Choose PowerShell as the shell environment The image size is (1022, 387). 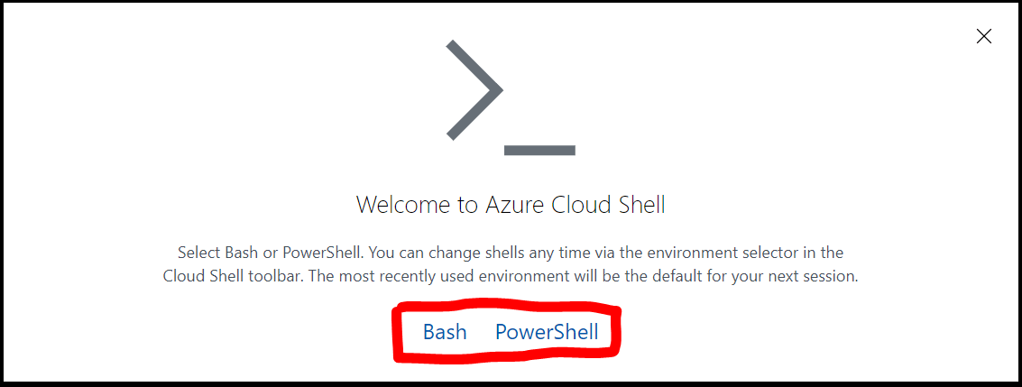[547, 332]
